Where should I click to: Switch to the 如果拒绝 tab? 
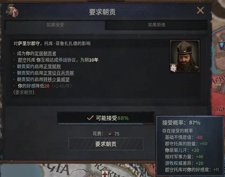157,25
